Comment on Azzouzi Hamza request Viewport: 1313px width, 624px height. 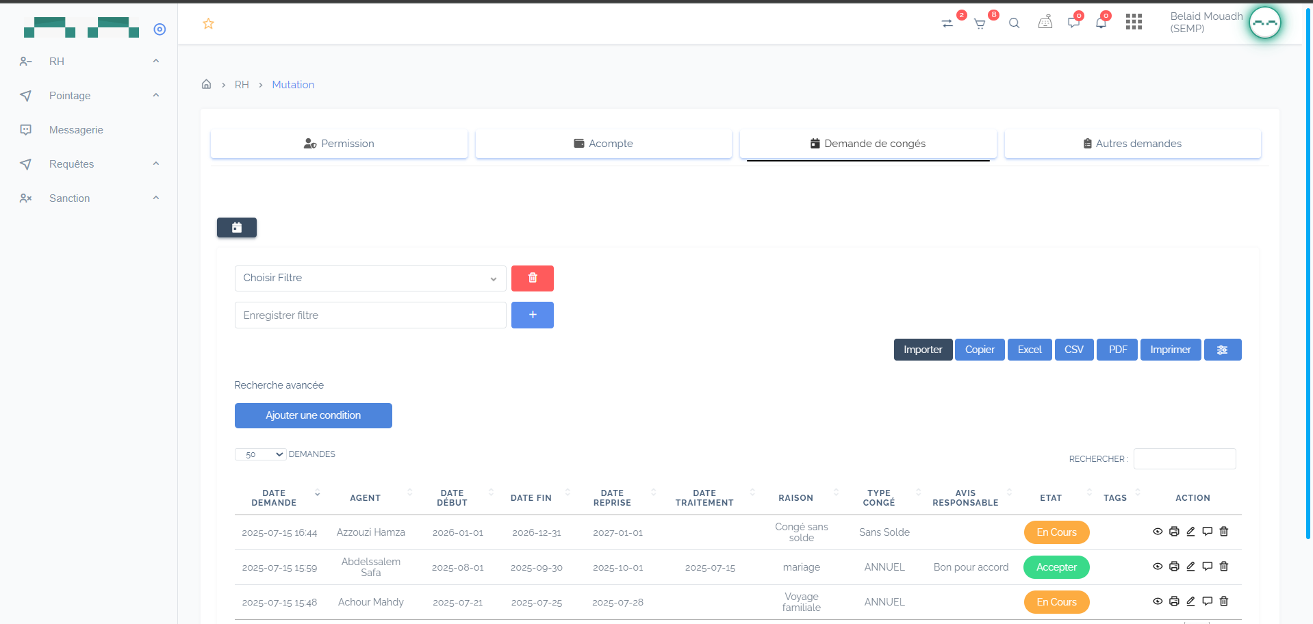point(1208,532)
